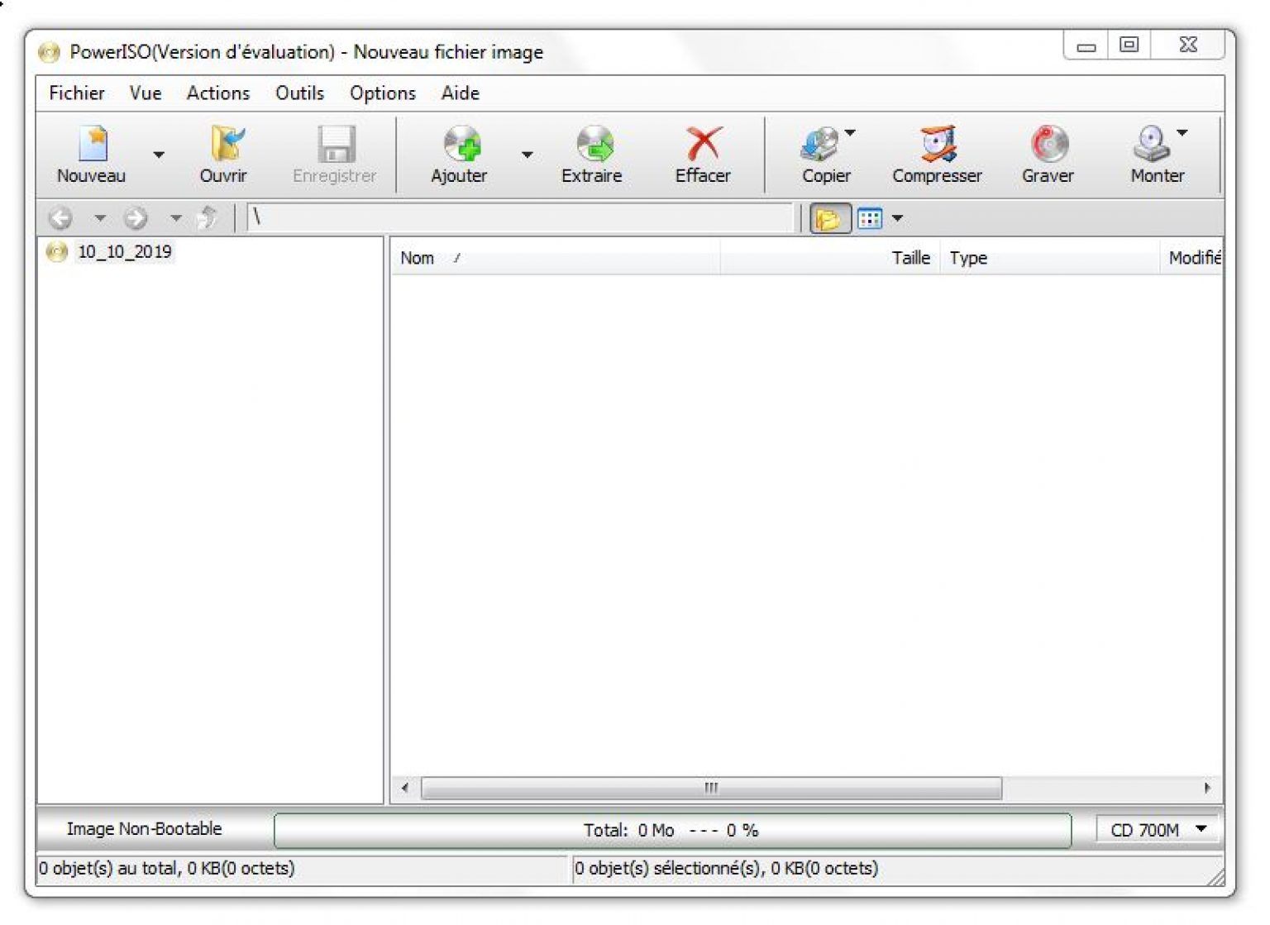Click the Nouveau (new image) toolbar icon

(93, 144)
